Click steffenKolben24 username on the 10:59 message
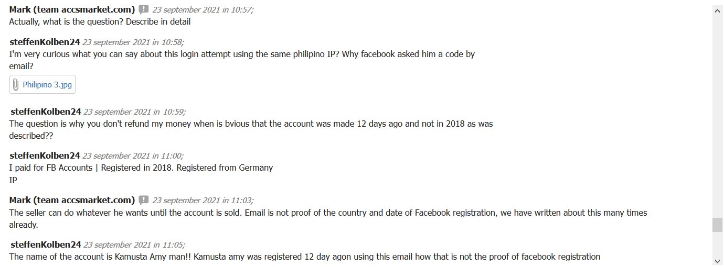 point(46,111)
